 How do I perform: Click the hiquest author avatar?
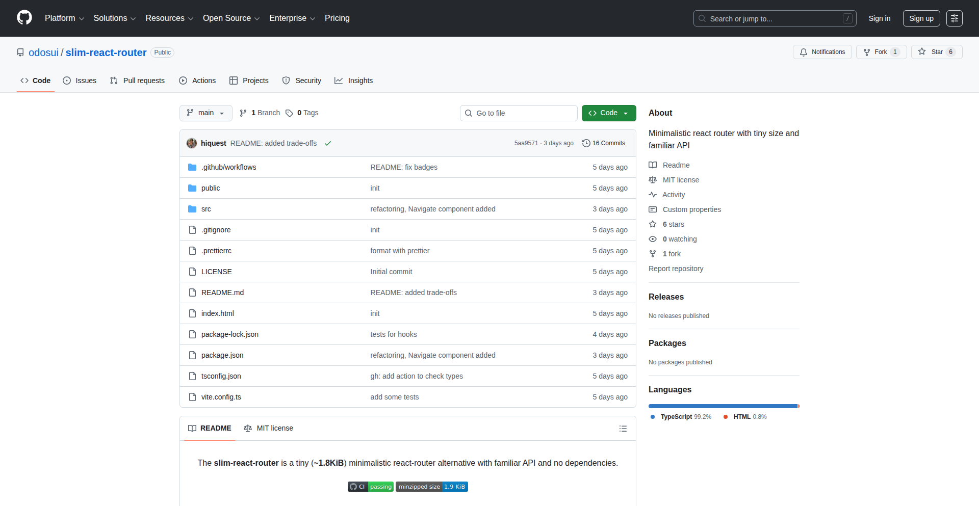pyautogui.click(x=192, y=143)
